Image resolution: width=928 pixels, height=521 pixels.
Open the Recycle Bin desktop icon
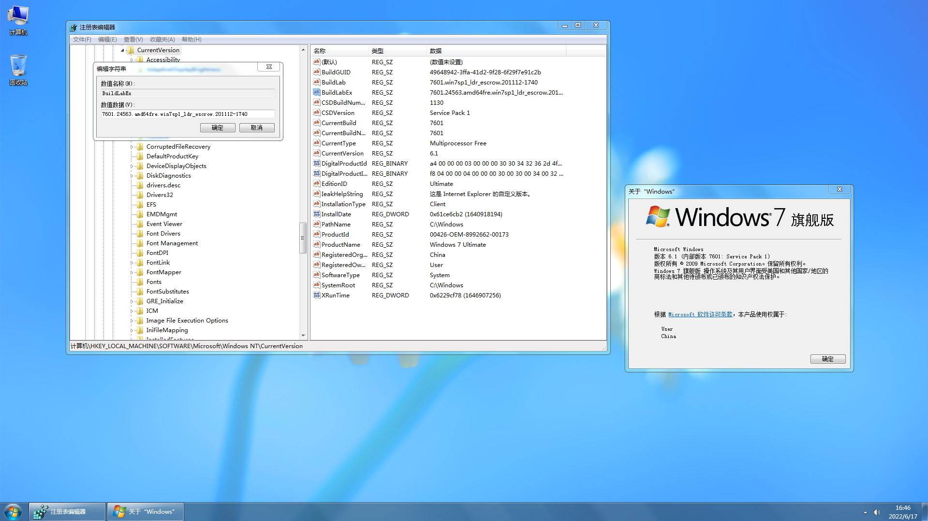(18, 70)
